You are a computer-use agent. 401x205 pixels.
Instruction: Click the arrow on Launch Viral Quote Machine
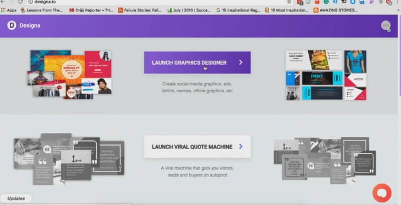[x=241, y=146]
